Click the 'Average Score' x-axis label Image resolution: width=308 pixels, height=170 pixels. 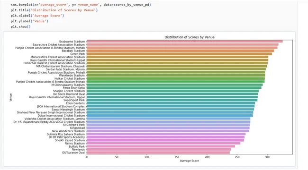[x=190, y=161]
